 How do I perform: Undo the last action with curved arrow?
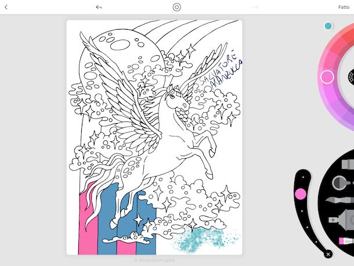(x=99, y=7)
